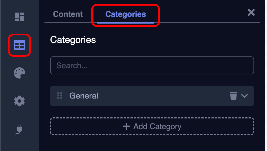Click the General category name label
Viewport: 267px width, 151px height.
(84, 96)
